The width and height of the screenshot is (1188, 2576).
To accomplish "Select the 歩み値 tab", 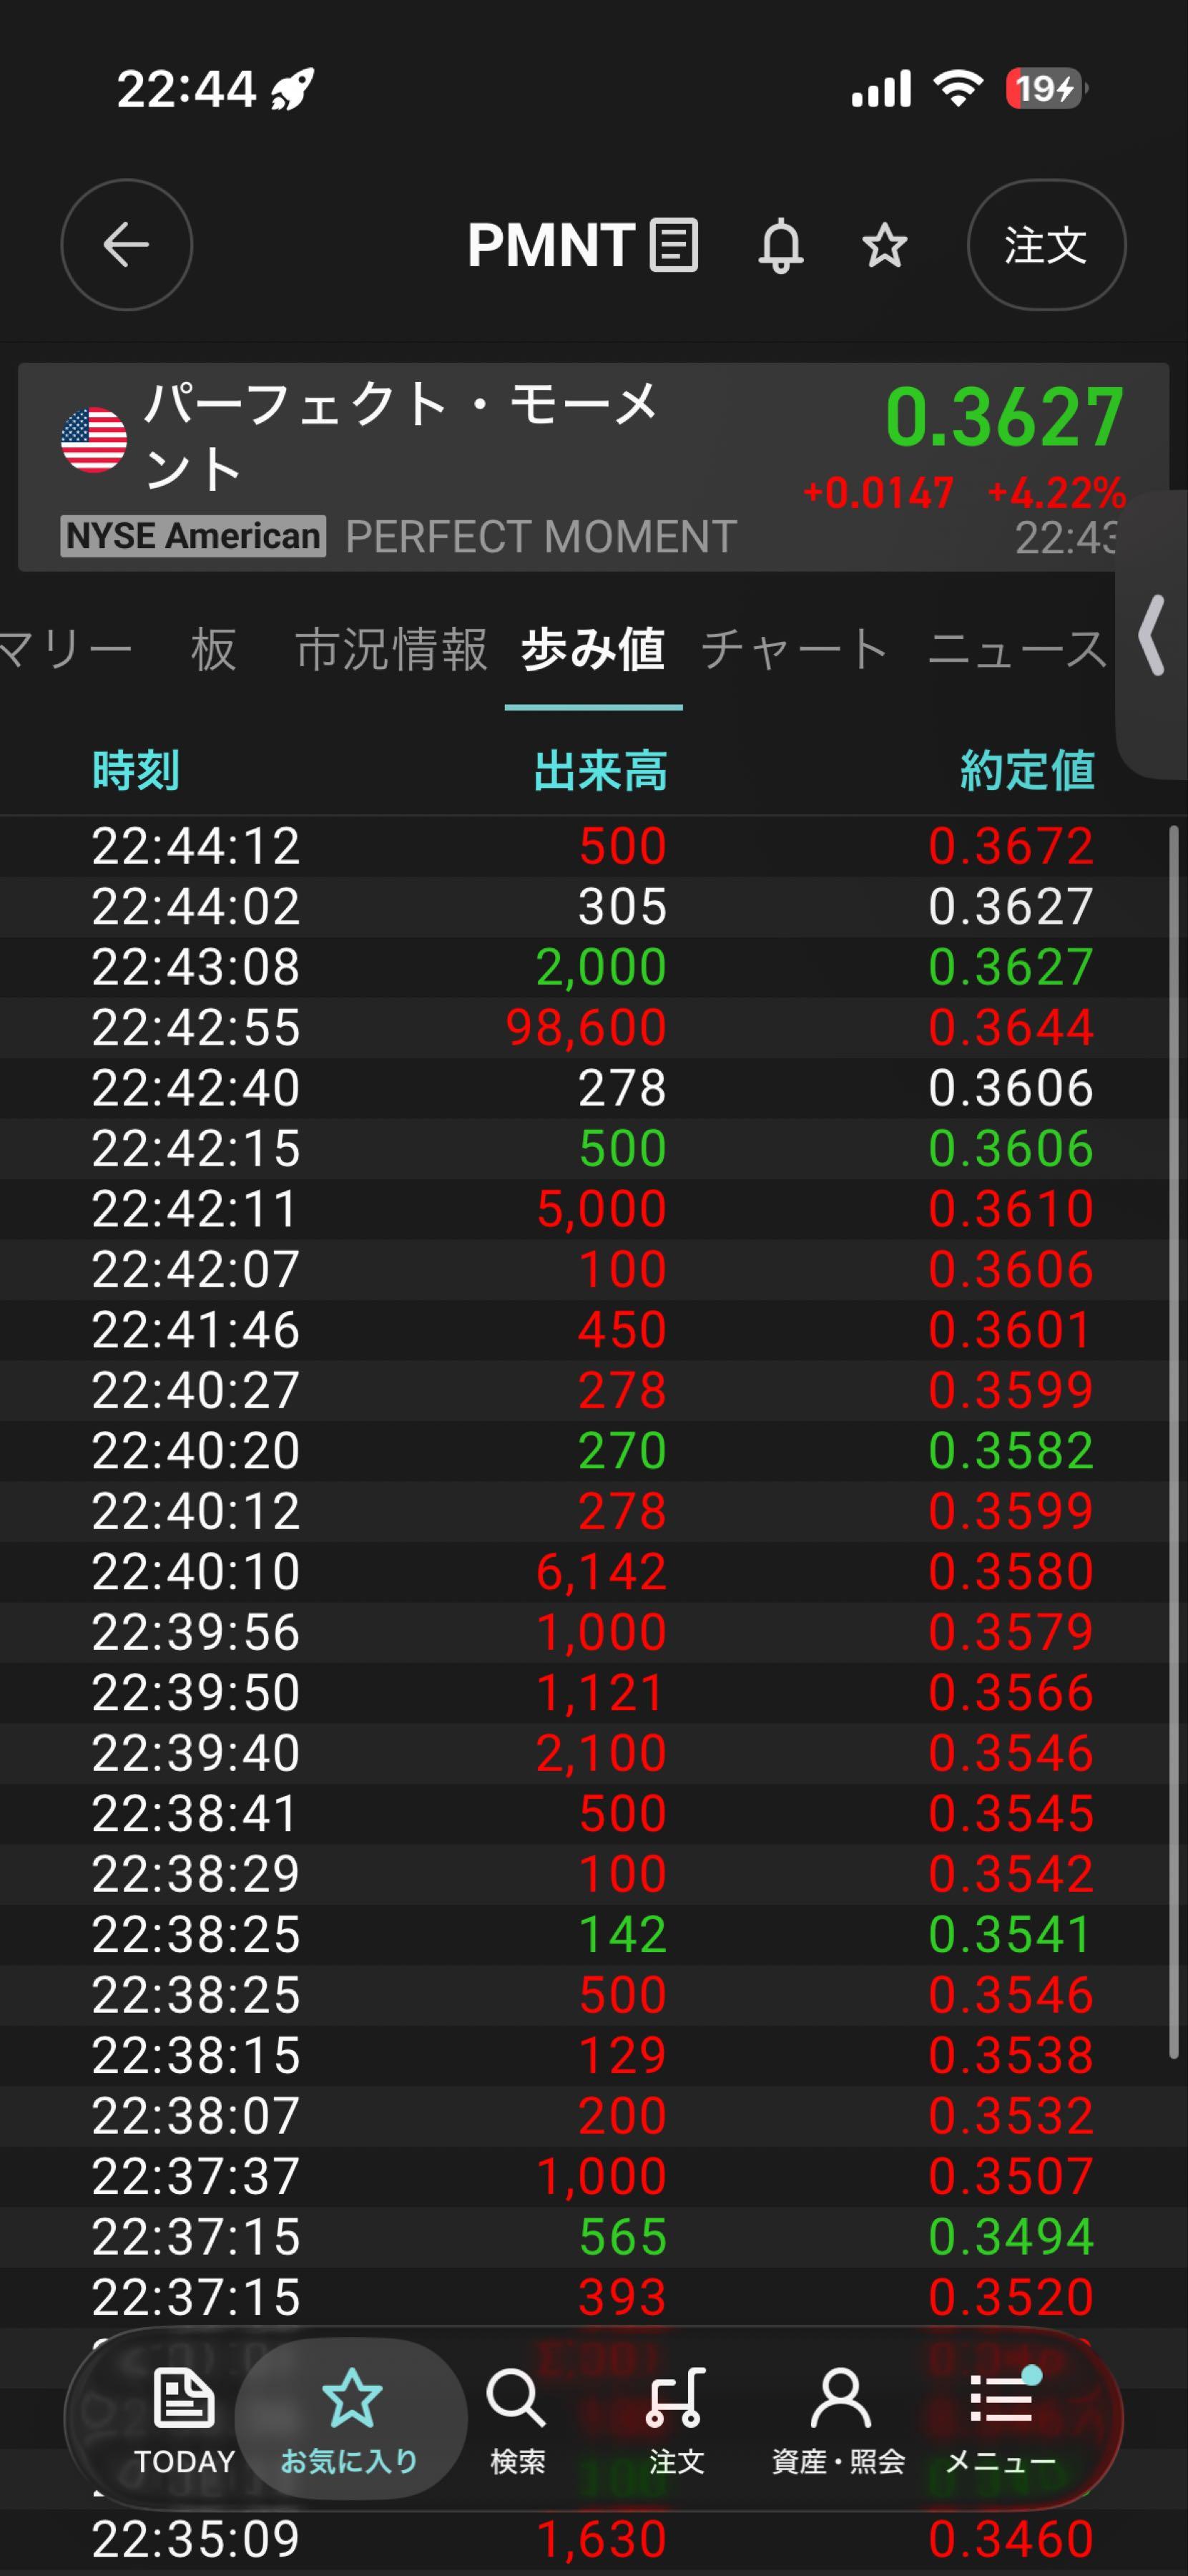I will [x=594, y=650].
